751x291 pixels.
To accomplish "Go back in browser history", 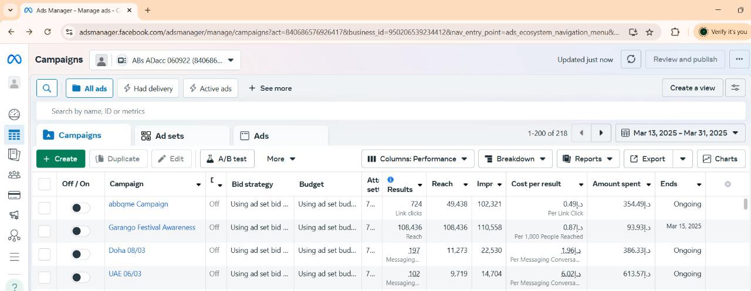I will pos(11,32).
